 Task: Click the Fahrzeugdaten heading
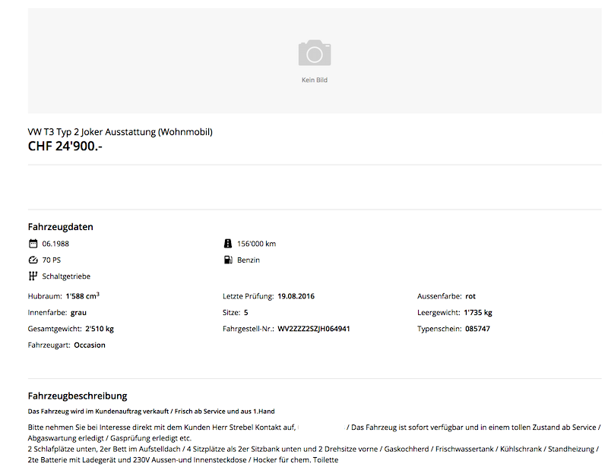pos(61,227)
